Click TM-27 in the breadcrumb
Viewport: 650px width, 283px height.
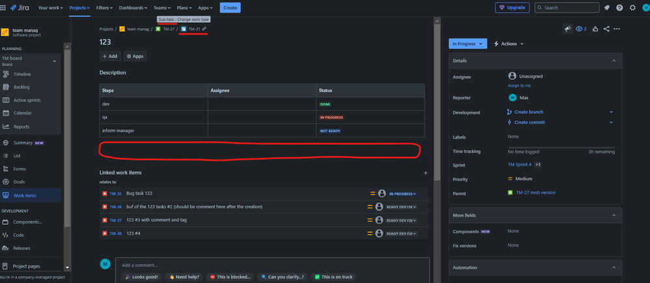click(x=169, y=29)
